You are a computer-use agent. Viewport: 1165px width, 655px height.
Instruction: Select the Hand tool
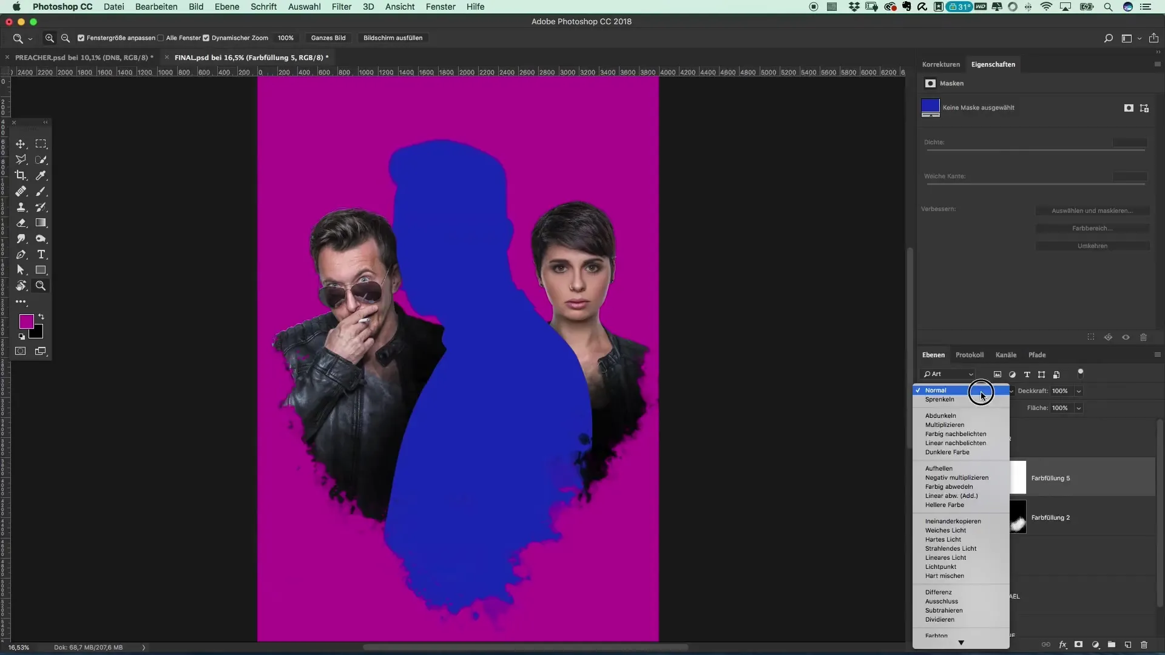[21, 286]
